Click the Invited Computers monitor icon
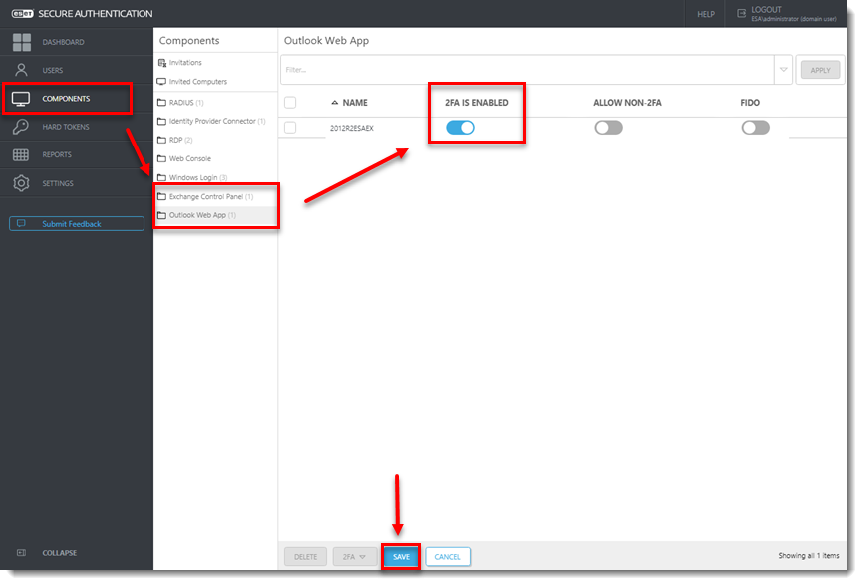The image size is (862, 585). point(161,82)
